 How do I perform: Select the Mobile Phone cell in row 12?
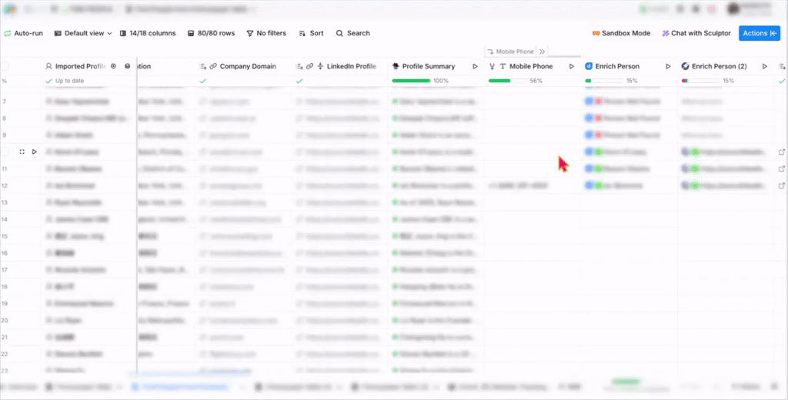(533, 185)
